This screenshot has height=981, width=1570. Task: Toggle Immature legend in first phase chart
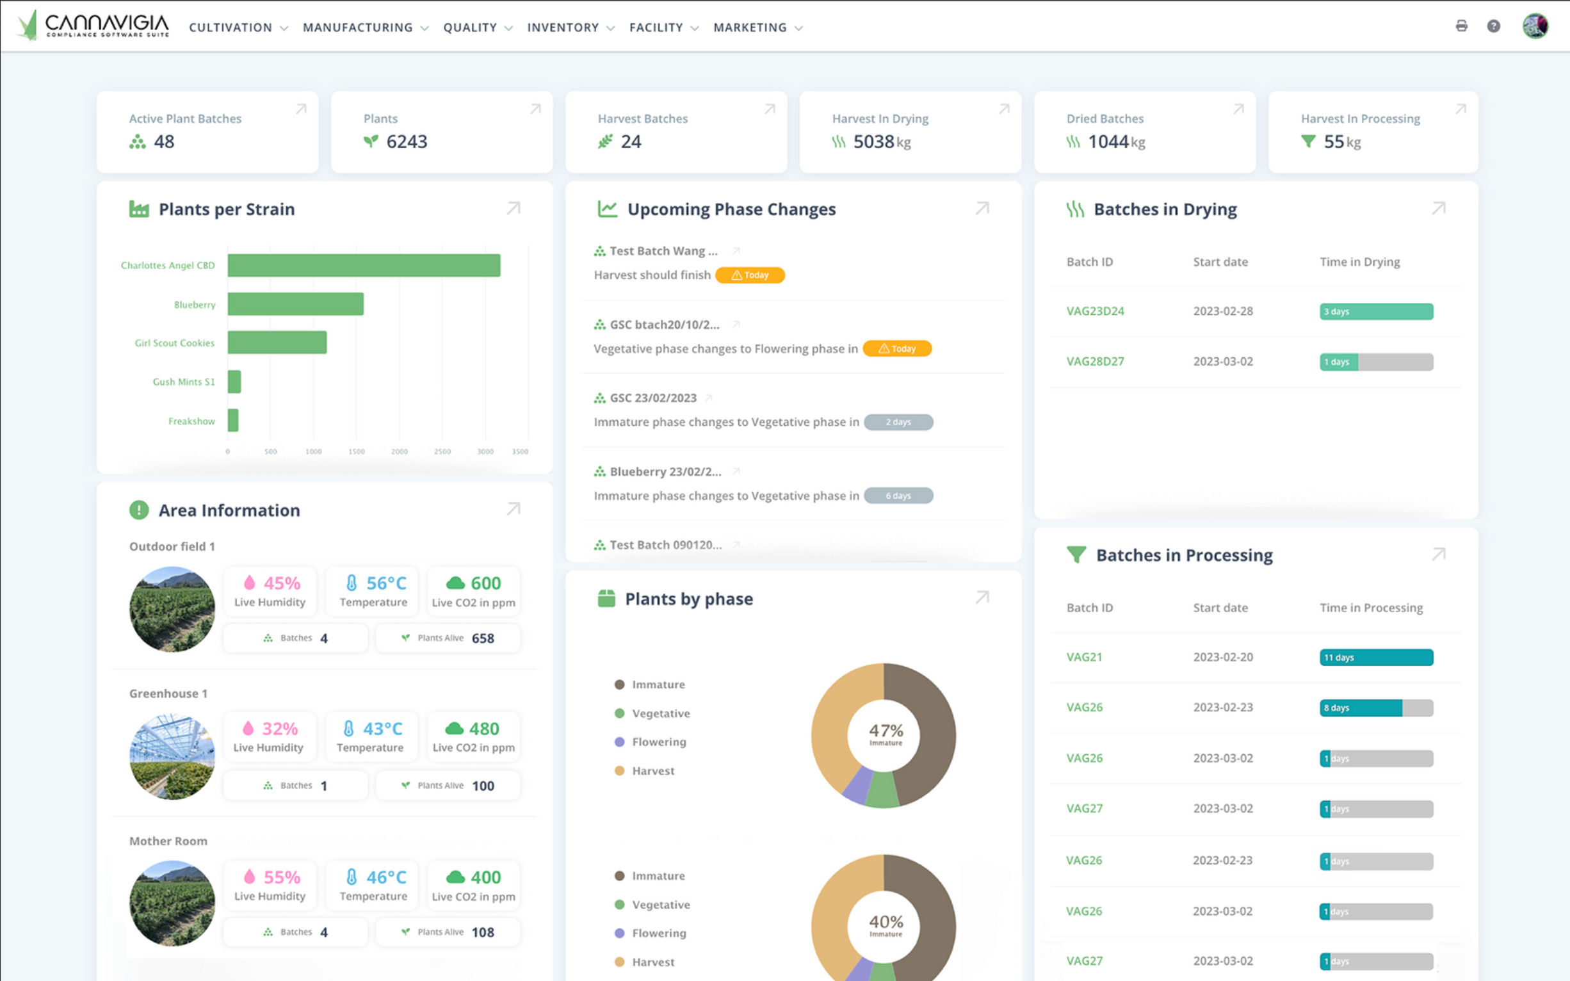tap(649, 685)
